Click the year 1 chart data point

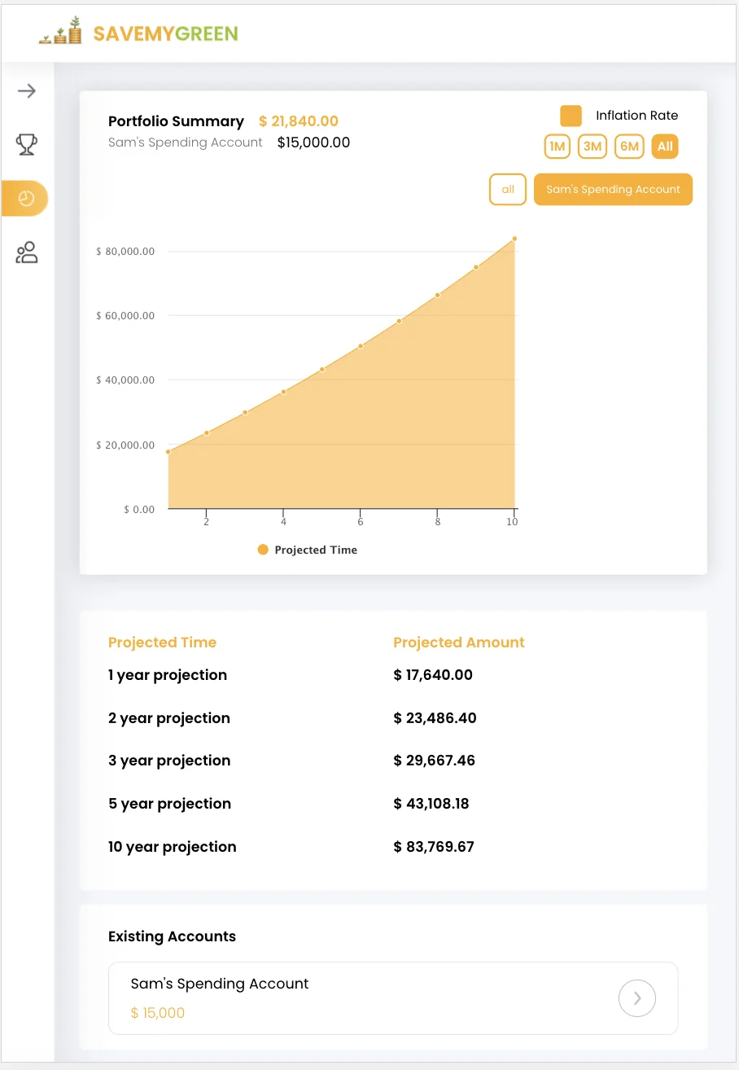[168, 452]
